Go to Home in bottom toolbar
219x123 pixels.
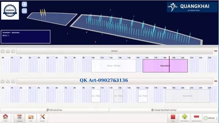(x=5, y=118)
